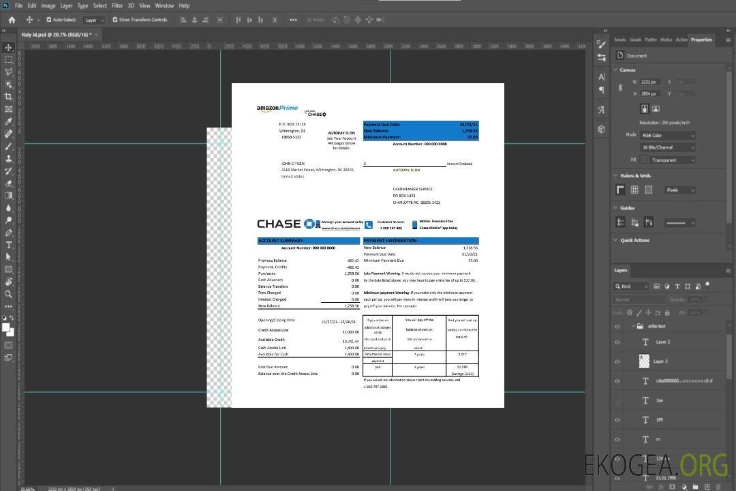Select the Polygonal Lasso tool

pos(8,72)
